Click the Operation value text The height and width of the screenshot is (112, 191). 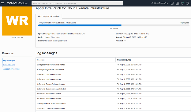tap(66, 34)
